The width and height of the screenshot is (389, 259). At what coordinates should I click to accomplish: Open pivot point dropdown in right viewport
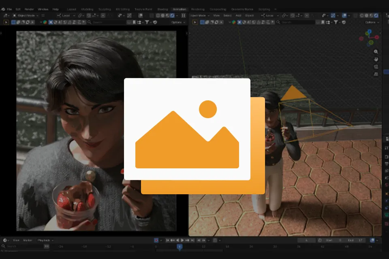pyautogui.click(x=285, y=15)
